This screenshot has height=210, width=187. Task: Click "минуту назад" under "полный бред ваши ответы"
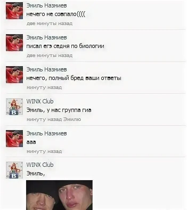coord(44,87)
